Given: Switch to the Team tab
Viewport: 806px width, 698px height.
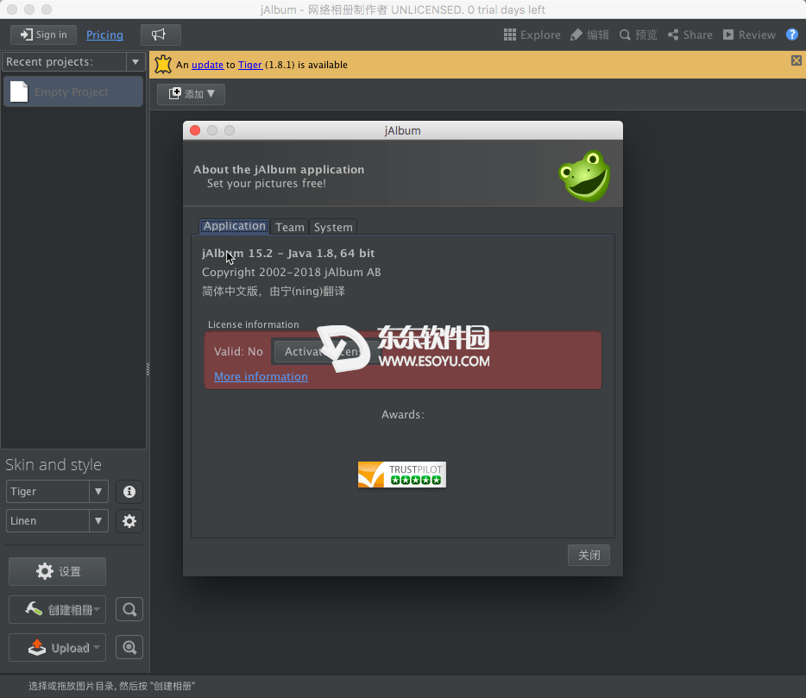Looking at the screenshot, I should (289, 227).
